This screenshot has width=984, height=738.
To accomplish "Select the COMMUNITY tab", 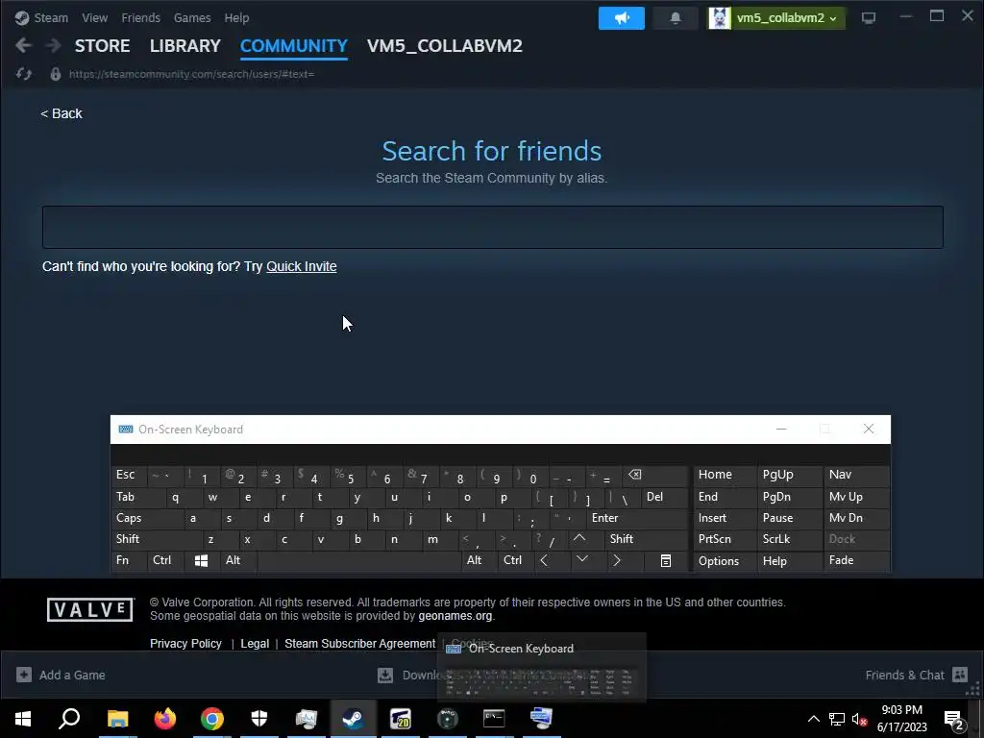I will (x=294, y=46).
